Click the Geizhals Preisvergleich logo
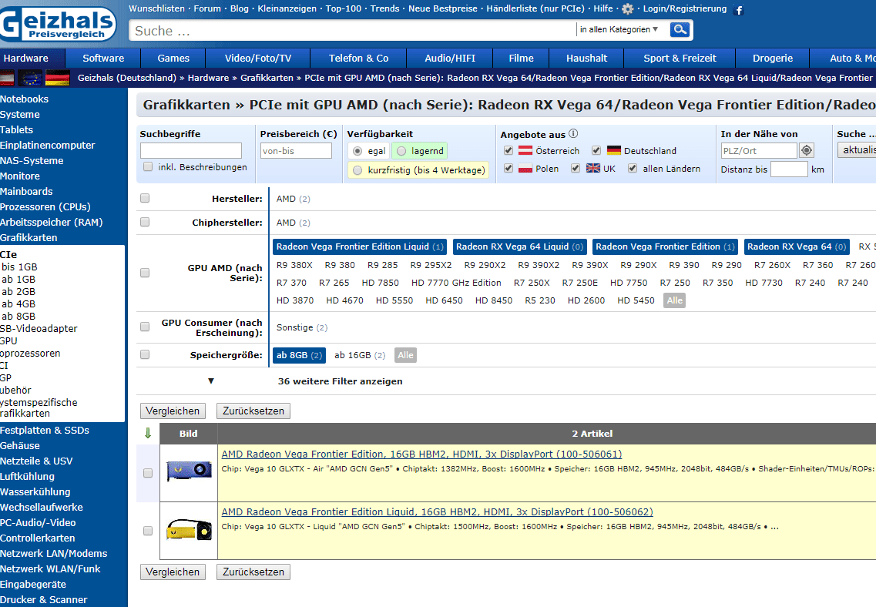 (58, 25)
